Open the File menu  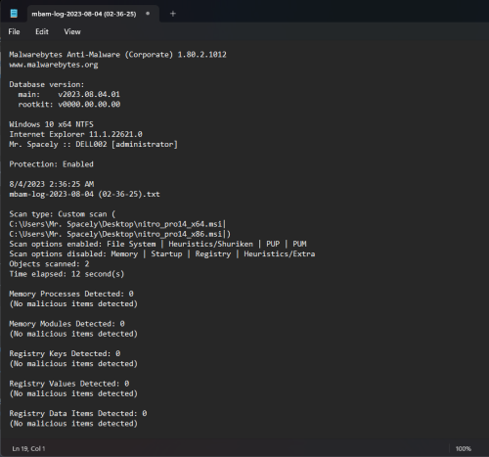tap(14, 31)
